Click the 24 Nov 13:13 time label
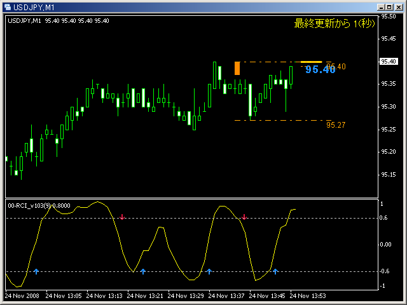The height and width of the screenshot is (305, 407). pos(104,296)
